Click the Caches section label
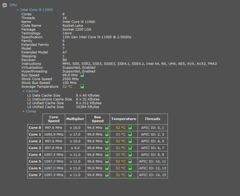 tap(32, 91)
